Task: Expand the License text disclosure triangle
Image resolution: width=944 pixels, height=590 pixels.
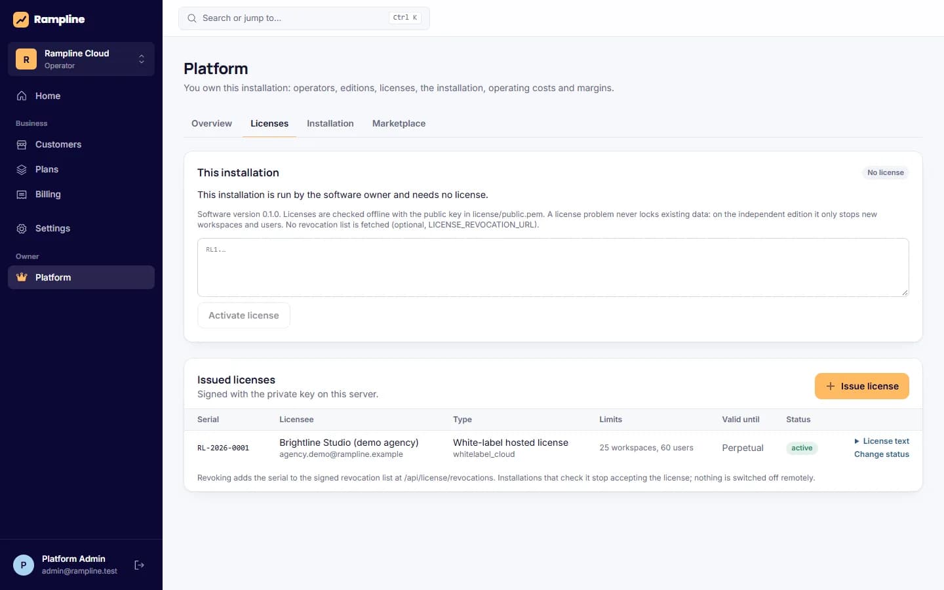Action: (x=857, y=441)
